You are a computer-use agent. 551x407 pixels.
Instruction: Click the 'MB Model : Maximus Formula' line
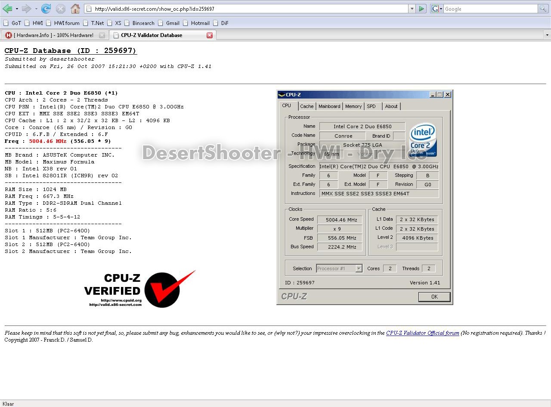50,162
